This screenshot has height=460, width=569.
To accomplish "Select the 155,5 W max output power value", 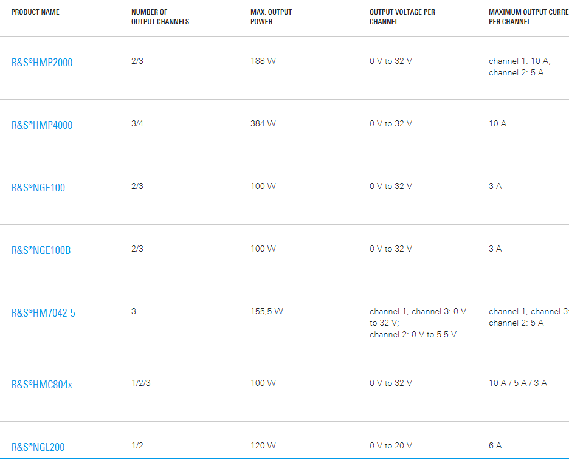I will 267,311.
